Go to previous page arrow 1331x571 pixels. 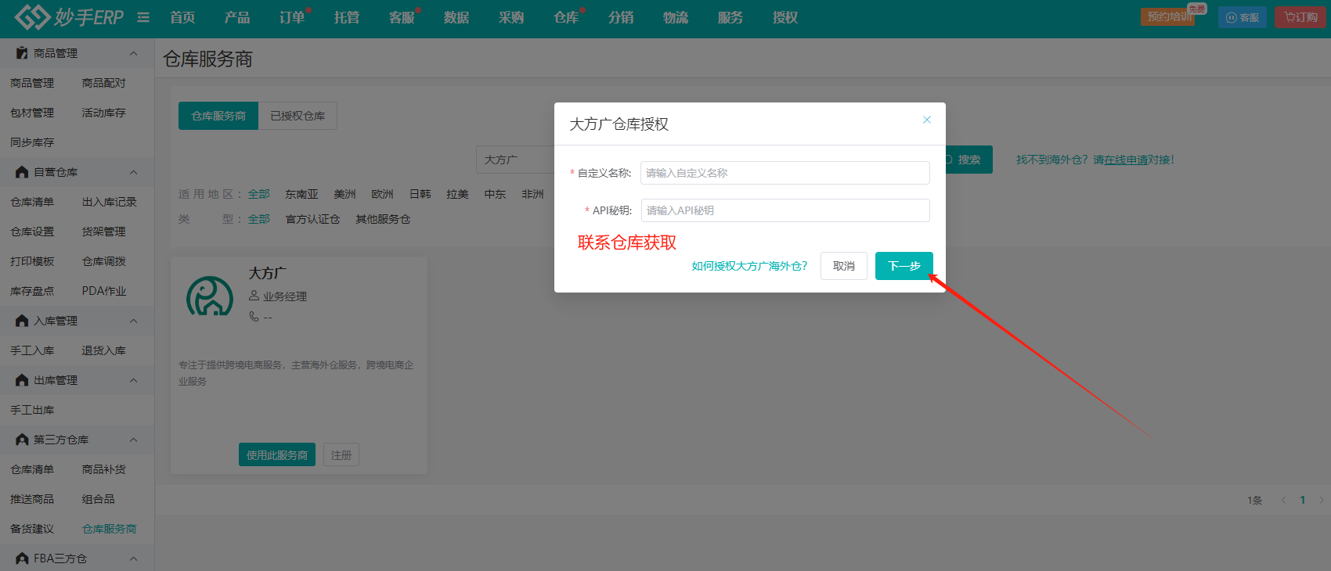tap(1283, 500)
